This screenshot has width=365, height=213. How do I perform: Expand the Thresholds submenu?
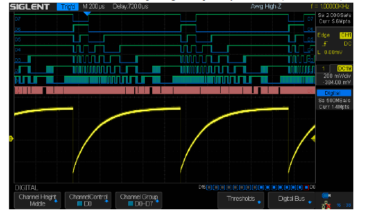pyautogui.click(x=241, y=200)
